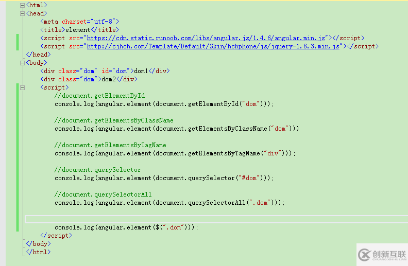Collapse the head section fold marker
408x266 pixels.
click(x=22, y=13)
